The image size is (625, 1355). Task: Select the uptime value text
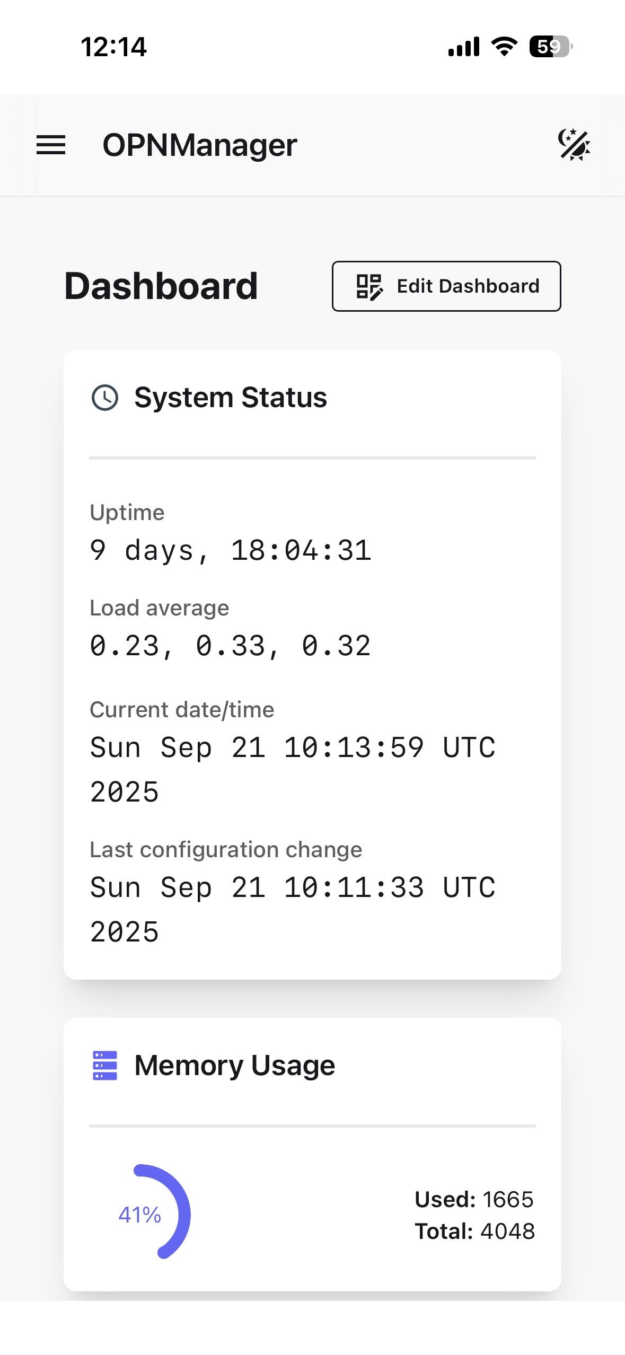pyautogui.click(x=231, y=550)
